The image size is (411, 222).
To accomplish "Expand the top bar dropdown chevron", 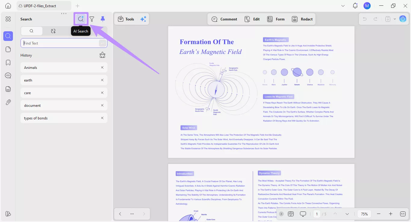I will [x=343, y=6].
